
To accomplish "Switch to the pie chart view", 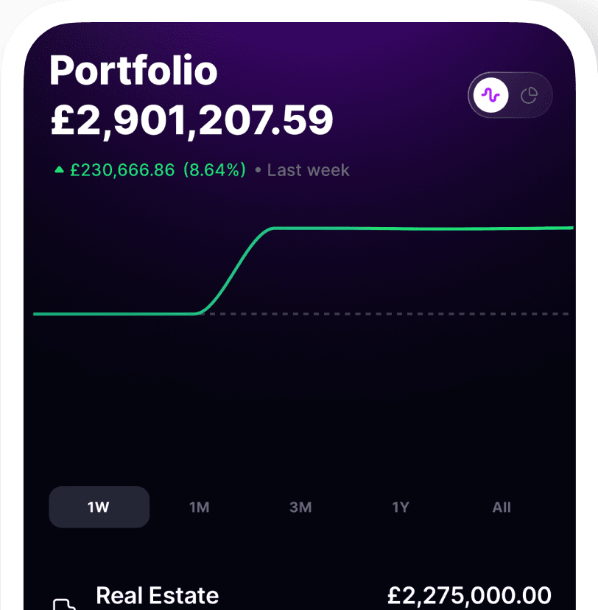I will coord(529,95).
